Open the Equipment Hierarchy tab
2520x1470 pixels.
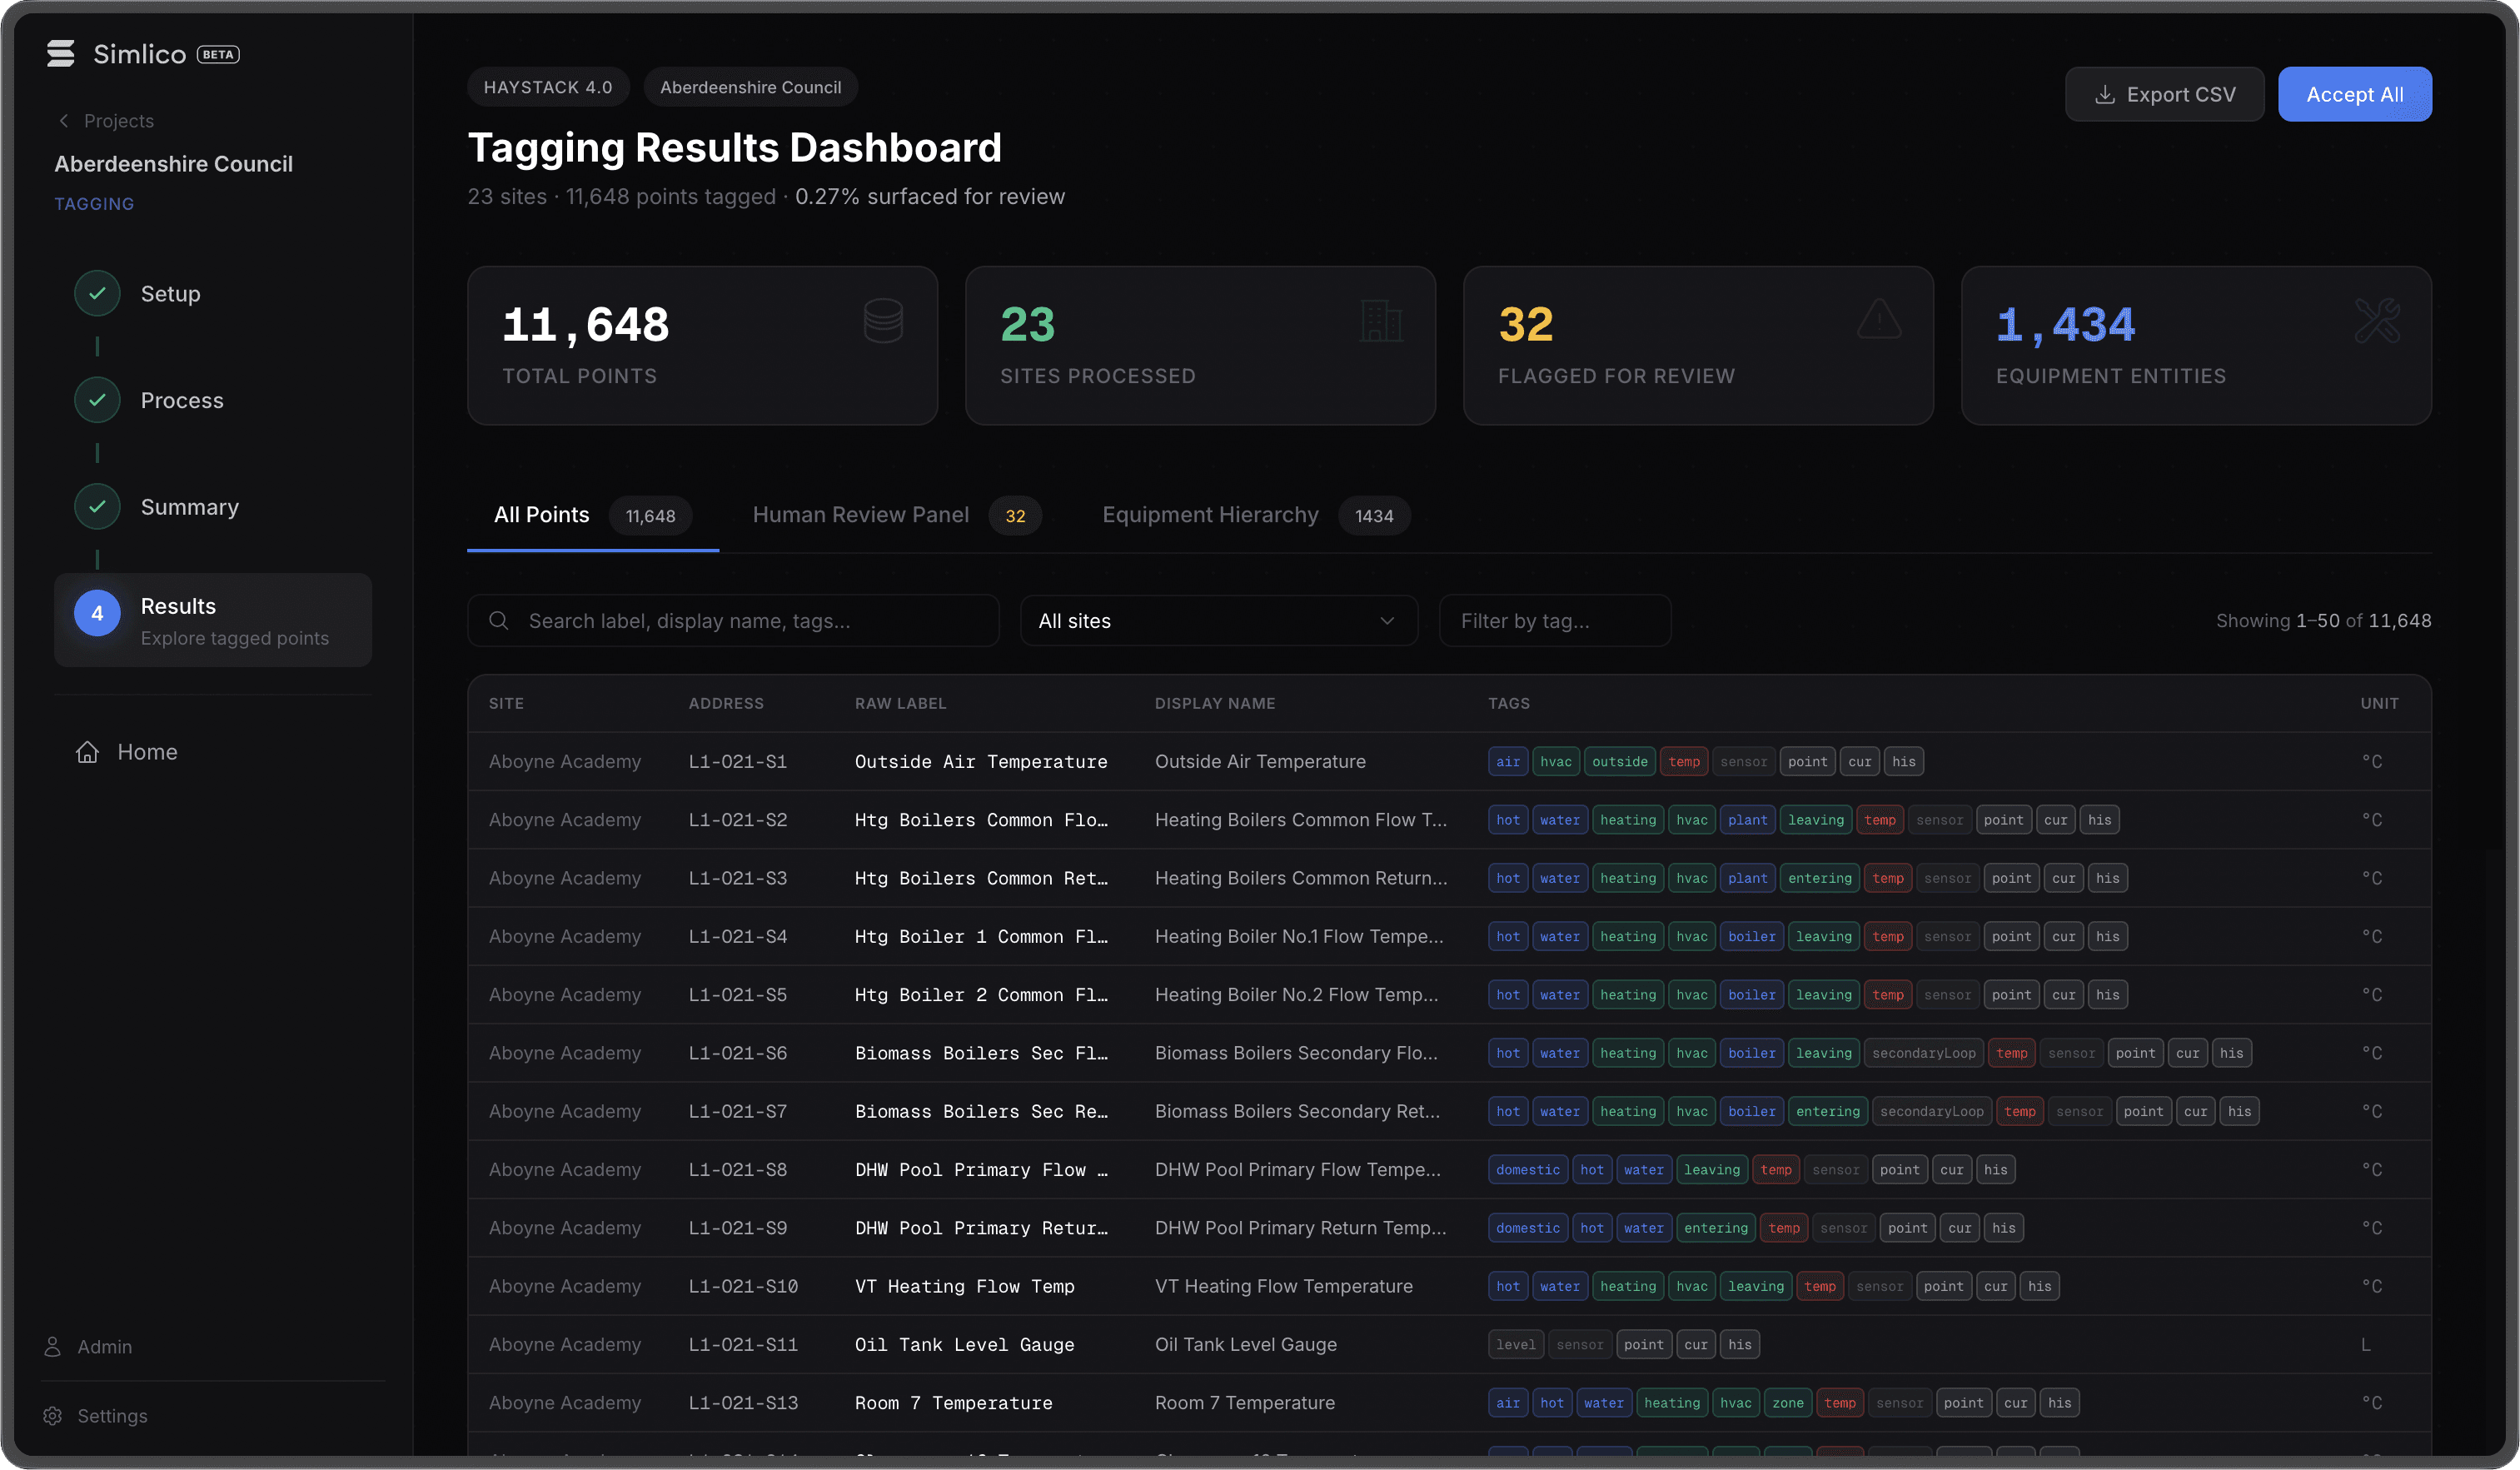tap(1210, 515)
